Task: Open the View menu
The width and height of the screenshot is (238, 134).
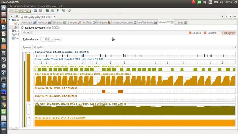Action: [x=33, y=6]
